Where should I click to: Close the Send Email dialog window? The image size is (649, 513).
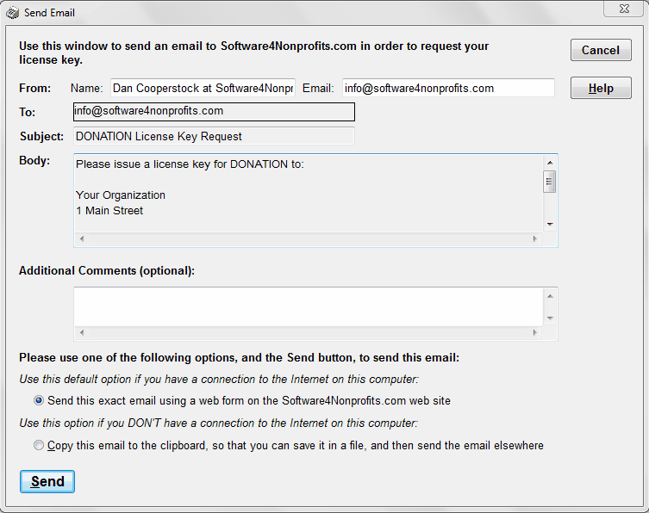coord(624,9)
